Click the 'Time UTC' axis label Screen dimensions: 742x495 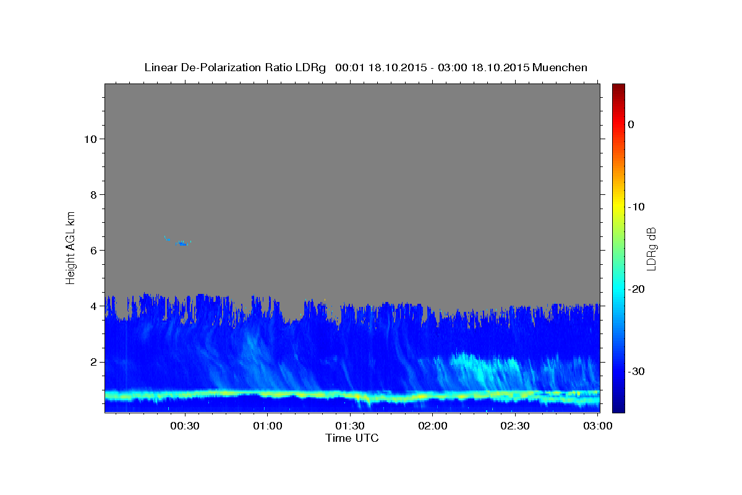352,438
